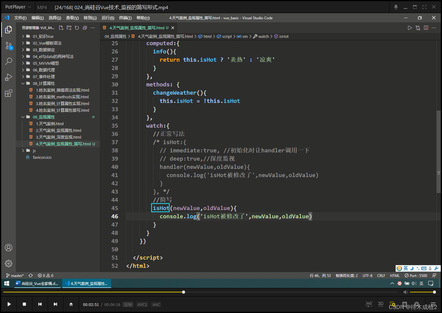This screenshot has height=313, width=442.
Task: Click the Run icon in the editor title bar
Action: coord(410,28)
